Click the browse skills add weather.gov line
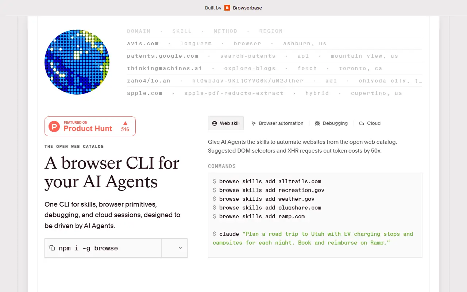 [x=263, y=199]
